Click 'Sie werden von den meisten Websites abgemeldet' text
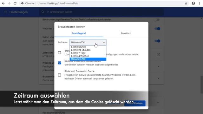Image resolution: width=203 pixels, height=114 pixels. coord(91,65)
